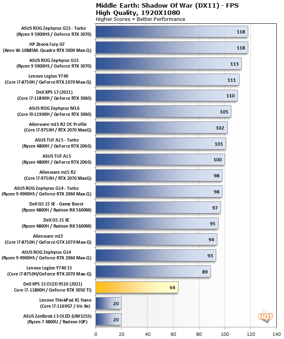
Task: Click the HP Zbook Fury G7 bar
Action: tap(172, 47)
